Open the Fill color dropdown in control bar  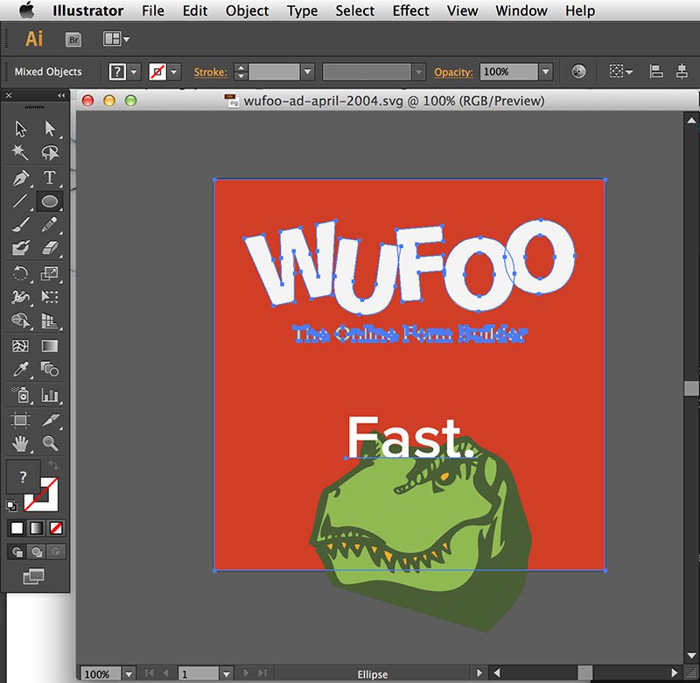[x=134, y=72]
